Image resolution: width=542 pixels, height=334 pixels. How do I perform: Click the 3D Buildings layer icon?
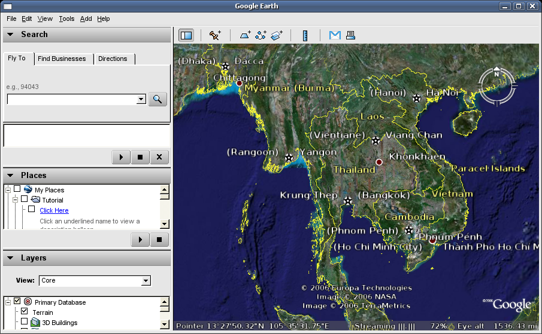click(35, 322)
